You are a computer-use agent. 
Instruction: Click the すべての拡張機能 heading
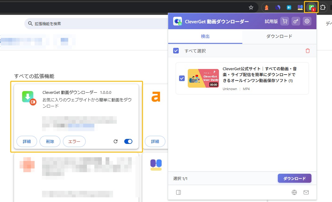[34, 76]
